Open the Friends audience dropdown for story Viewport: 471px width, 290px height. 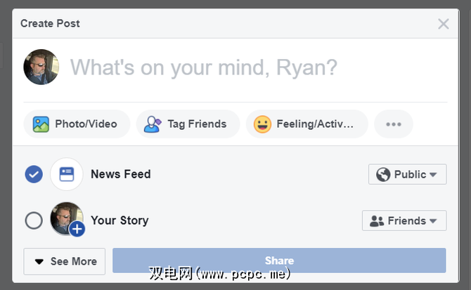404,220
